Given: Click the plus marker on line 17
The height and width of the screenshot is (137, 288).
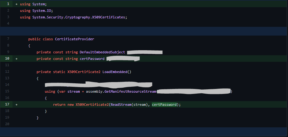Looking at the screenshot, I should pyautogui.click(x=17, y=105).
